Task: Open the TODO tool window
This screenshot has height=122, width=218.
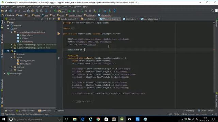Action: [9, 111]
